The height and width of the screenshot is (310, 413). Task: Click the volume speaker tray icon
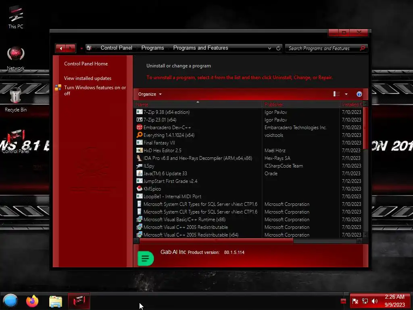(x=374, y=301)
